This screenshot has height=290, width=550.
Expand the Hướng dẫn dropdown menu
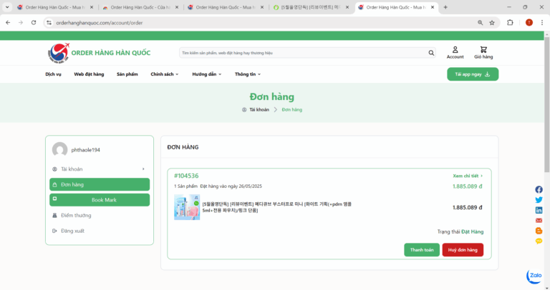point(206,74)
